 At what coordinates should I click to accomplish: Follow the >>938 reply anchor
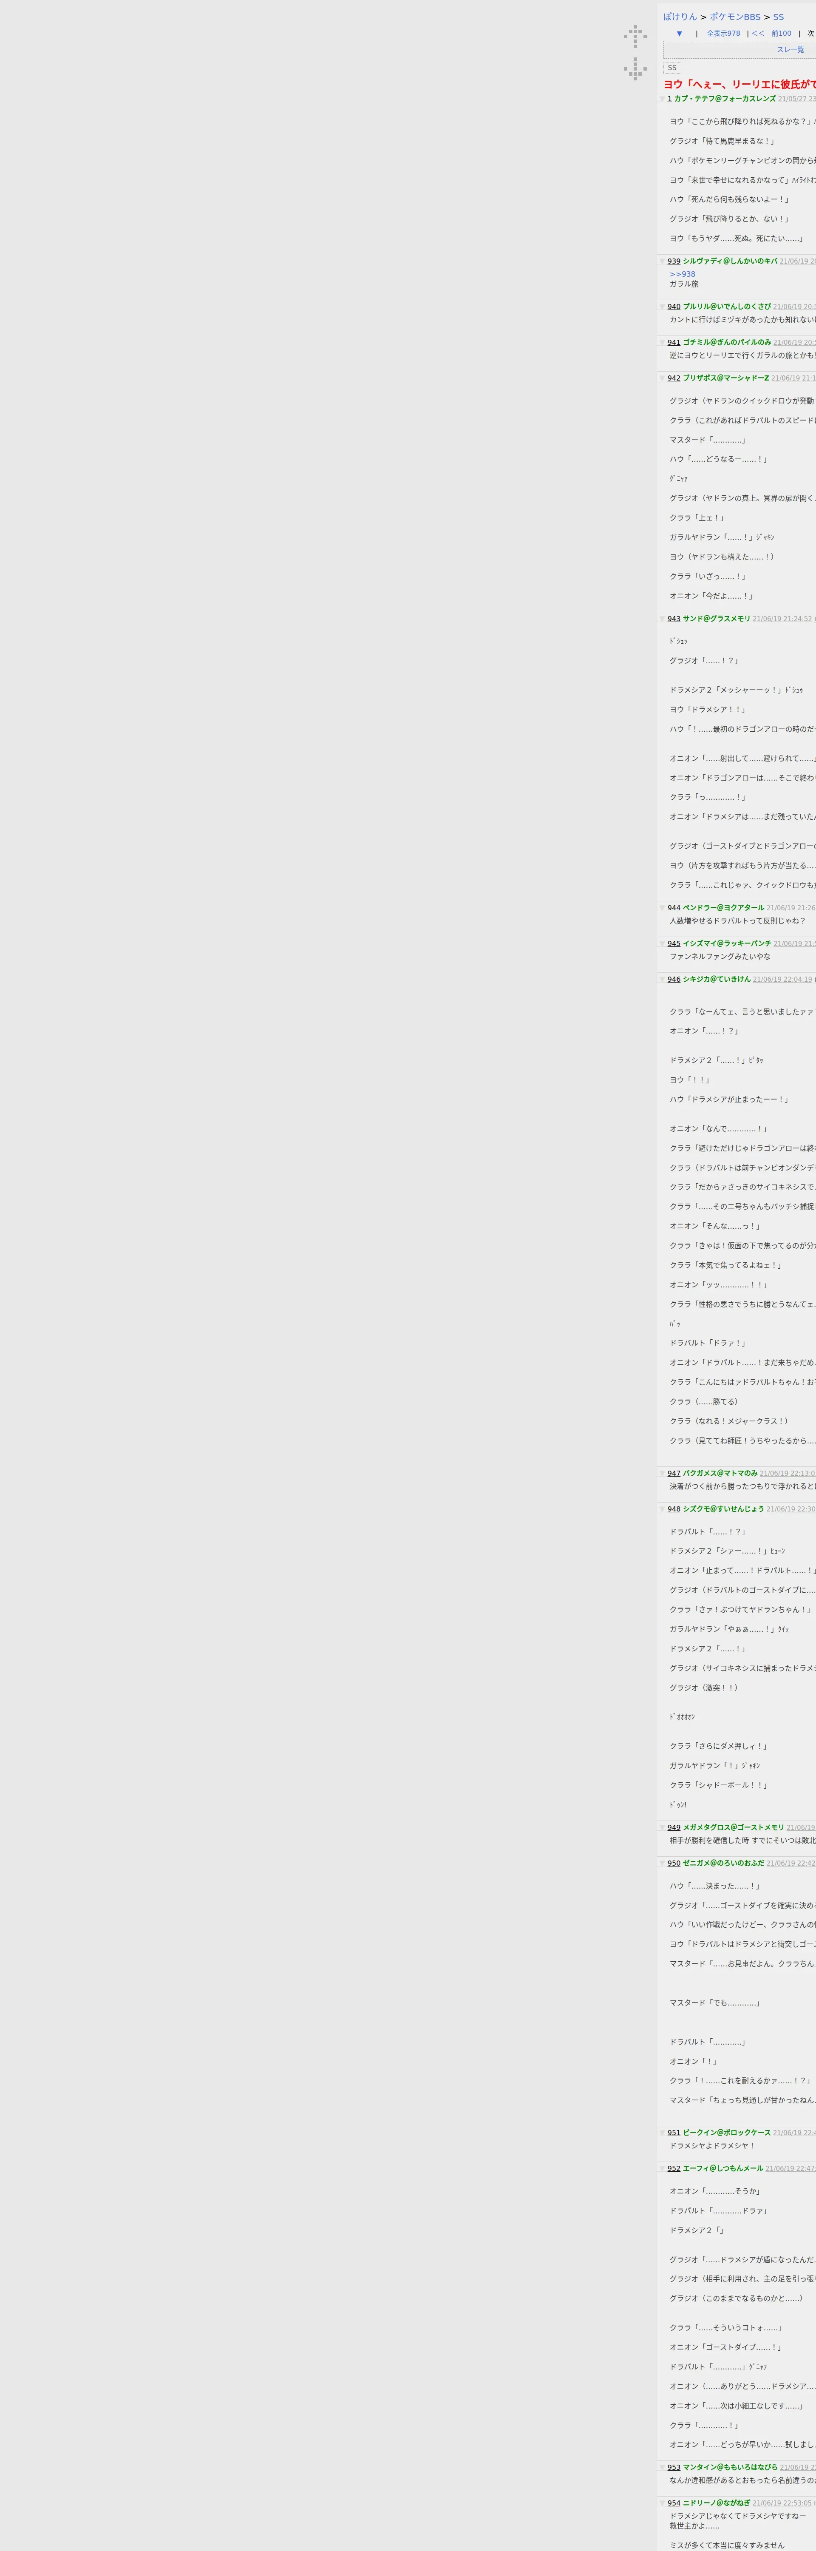point(682,274)
